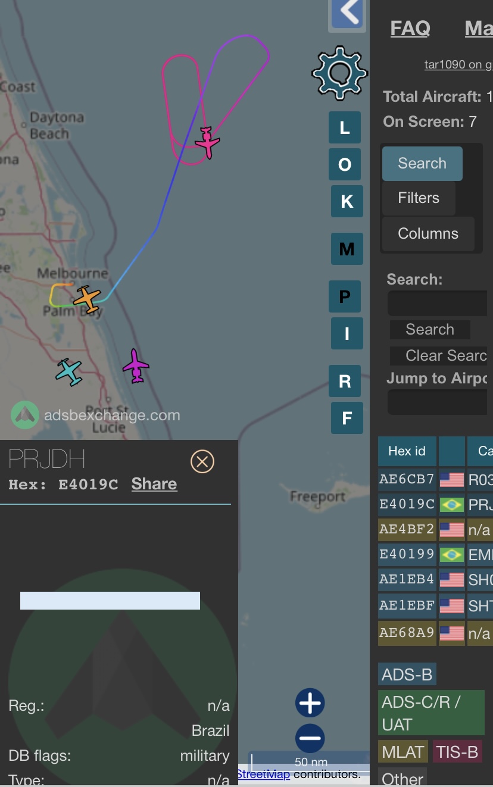Open map settings via the gear icon
The width and height of the screenshot is (493, 787).
[x=339, y=73]
